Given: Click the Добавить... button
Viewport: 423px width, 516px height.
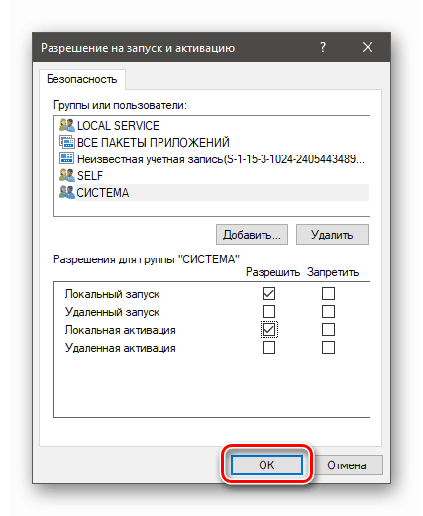Looking at the screenshot, I should pyautogui.click(x=252, y=235).
